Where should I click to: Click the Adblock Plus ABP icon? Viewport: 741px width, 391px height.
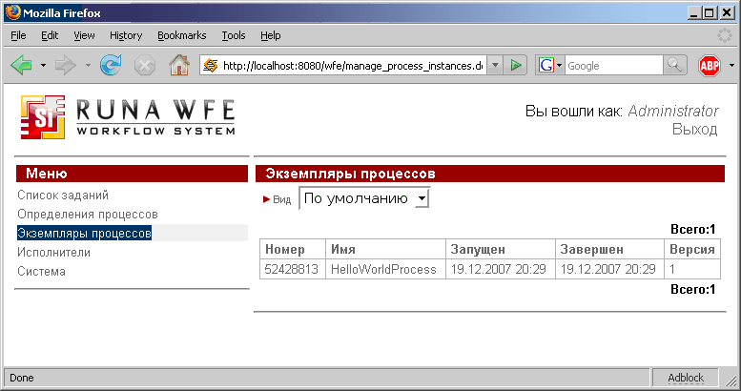[710, 65]
